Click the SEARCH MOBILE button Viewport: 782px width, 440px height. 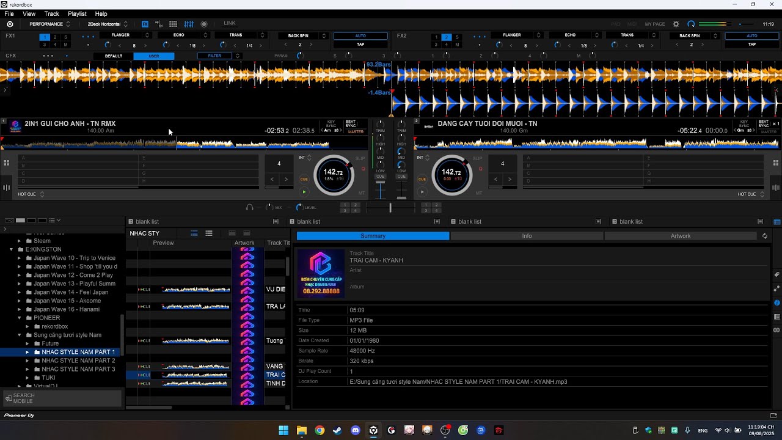coord(20,398)
